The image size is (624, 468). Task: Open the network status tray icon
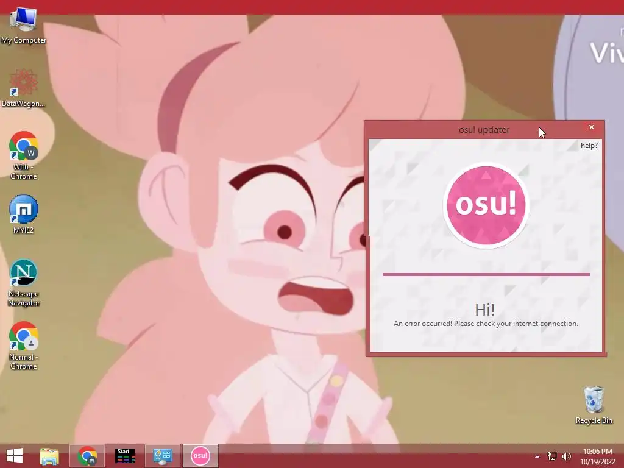pyautogui.click(x=552, y=456)
